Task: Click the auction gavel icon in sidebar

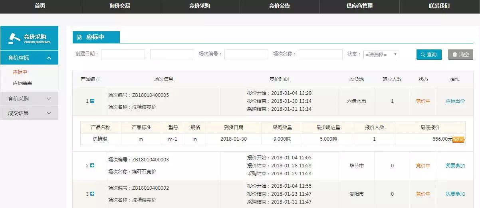Action: (x=14, y=37)
